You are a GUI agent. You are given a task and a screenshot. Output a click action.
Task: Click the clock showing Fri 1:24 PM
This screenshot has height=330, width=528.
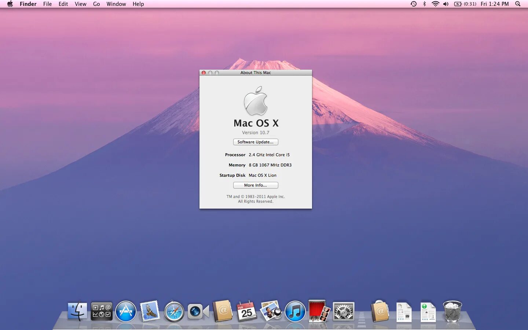click(x=495, y=4)
